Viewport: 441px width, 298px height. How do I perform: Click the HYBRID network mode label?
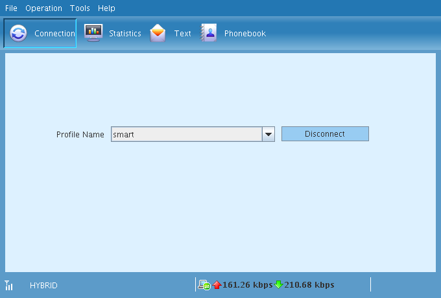[43, 285]
